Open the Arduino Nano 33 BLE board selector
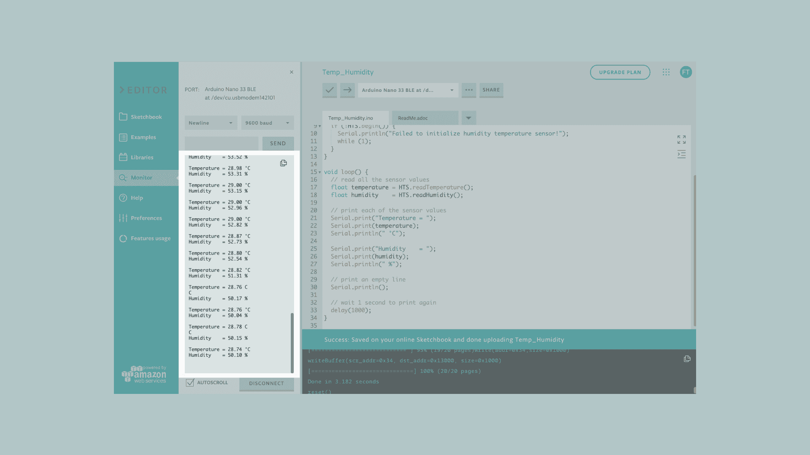810x455 pixels. 408,90
